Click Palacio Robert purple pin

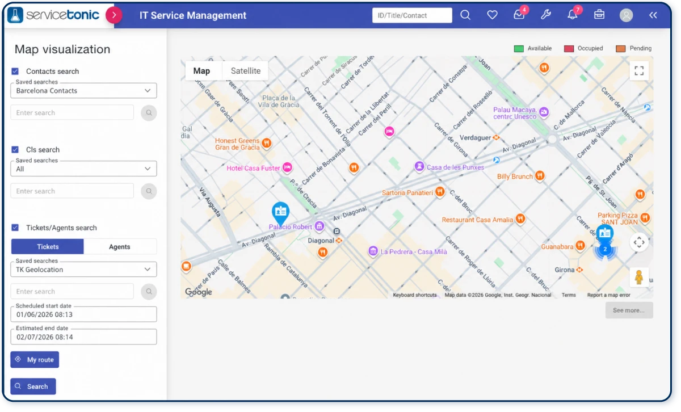coord(320,226)
